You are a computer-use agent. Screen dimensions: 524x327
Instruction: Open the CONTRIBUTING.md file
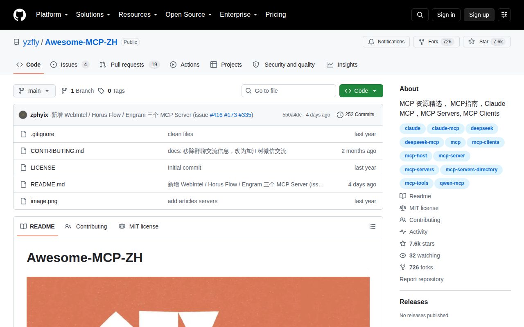pos(57,151)
